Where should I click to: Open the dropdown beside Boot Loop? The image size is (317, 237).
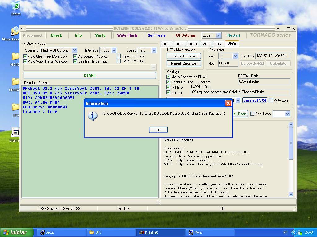(288, 114)
